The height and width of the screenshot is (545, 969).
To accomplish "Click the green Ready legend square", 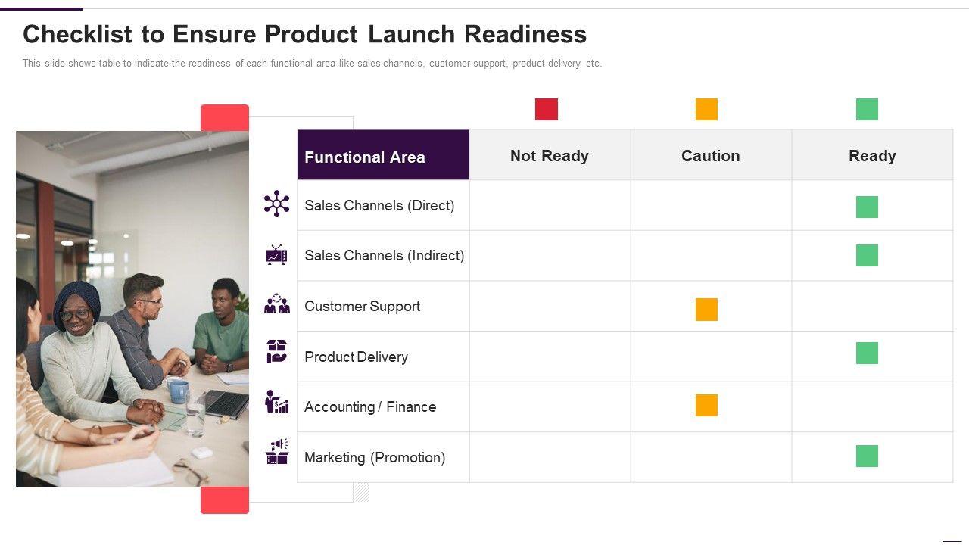I will [867, 109].
